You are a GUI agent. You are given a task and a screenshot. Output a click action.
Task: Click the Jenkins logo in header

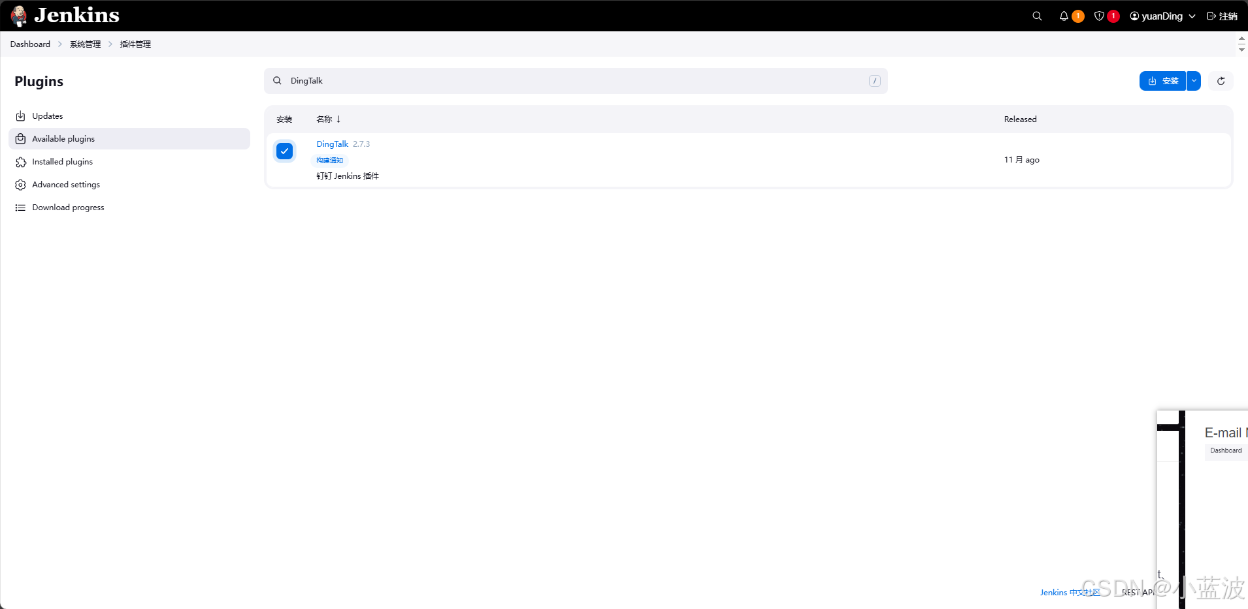(65, 16)
